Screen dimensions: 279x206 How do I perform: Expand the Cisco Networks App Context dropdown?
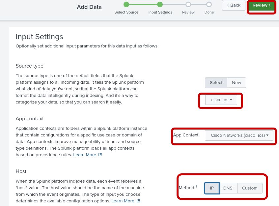click(239, 135)
